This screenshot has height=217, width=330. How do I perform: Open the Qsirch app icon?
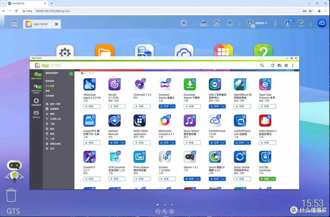click(x=215, y=157)
